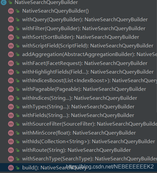Viewport: 157px width, 173px height.
Task: Select the NativeSearchQueryBuilder() constructor row
Action: tap(78, 11)
